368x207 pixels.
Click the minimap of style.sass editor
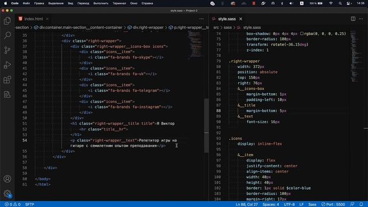356,56
